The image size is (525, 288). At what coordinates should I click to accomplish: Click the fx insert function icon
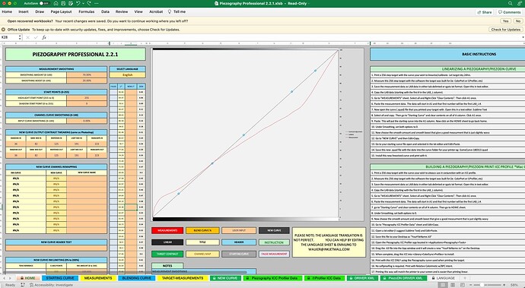[x=44, y=37]
